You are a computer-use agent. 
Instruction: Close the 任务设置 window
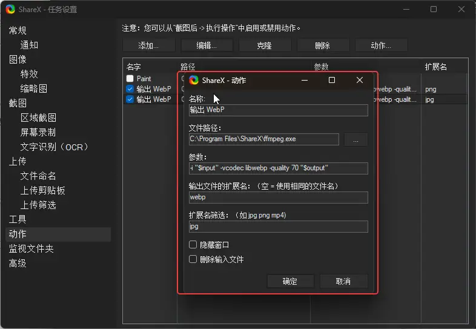tap(461, 10)
